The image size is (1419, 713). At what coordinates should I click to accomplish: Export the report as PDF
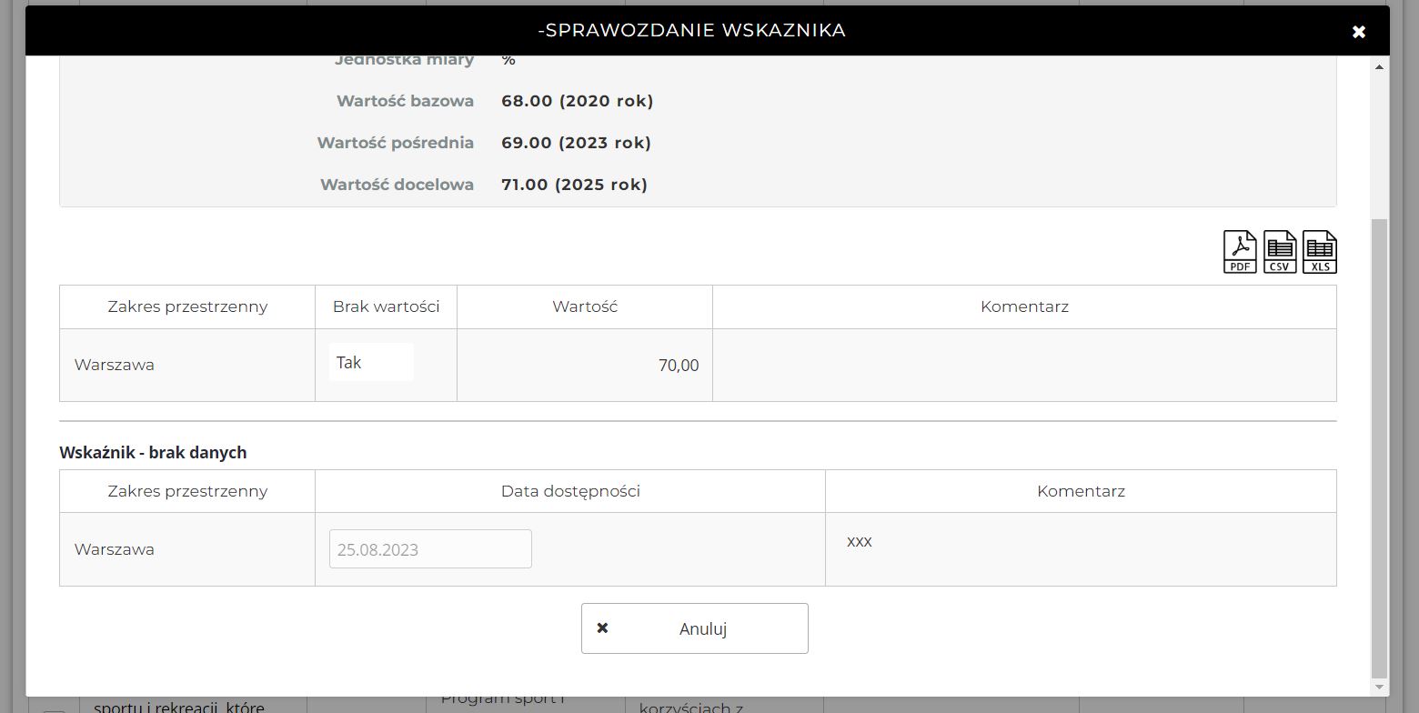click(x=1240, y=252)
